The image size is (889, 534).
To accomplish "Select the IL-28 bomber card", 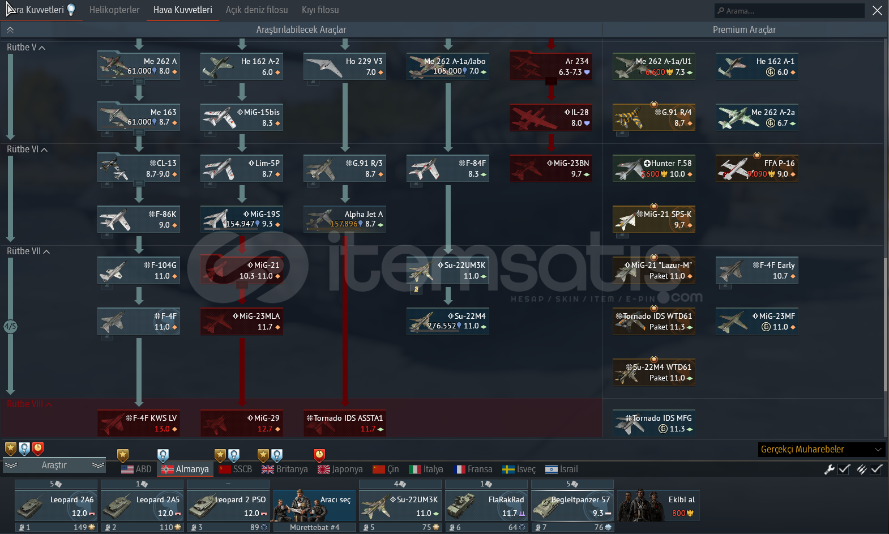I will click(551, 117).
